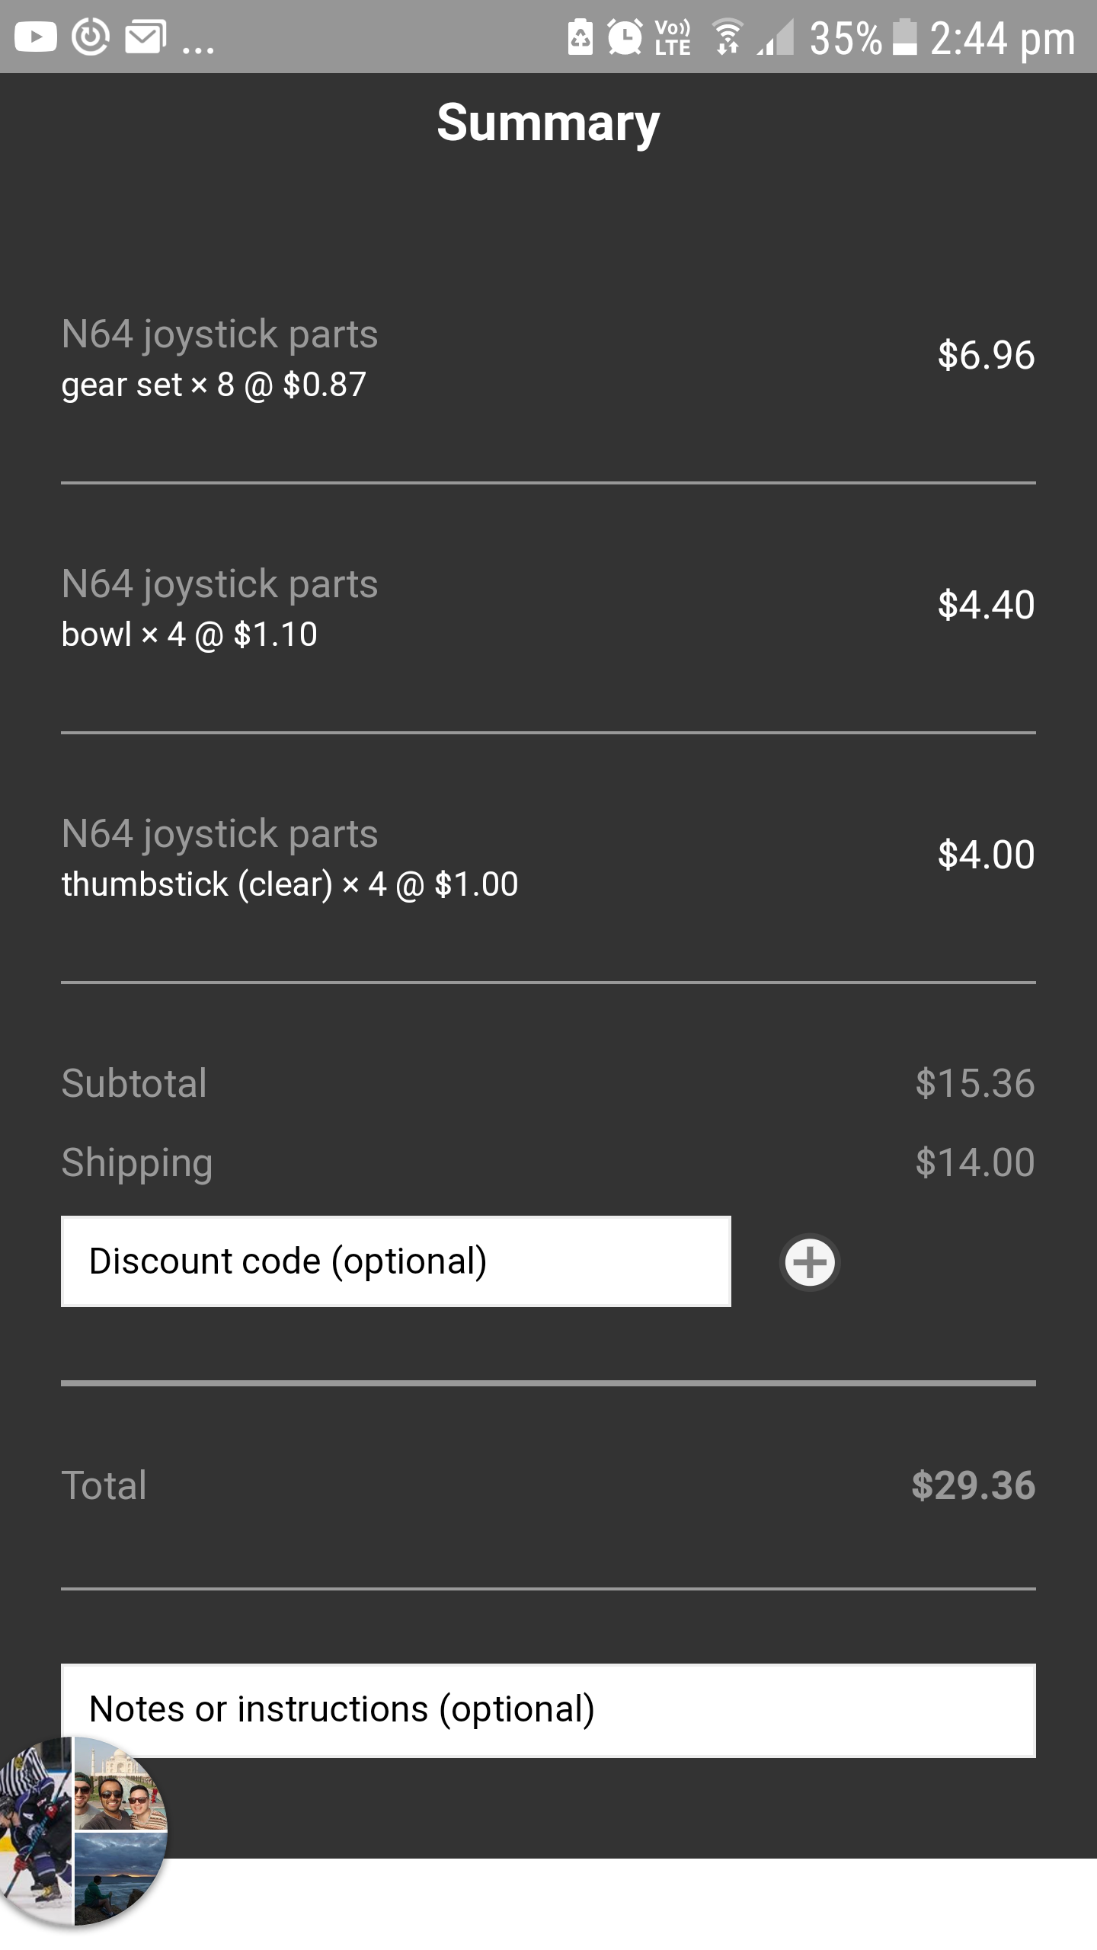Tap the circular sync status icon
Viewport: 1097px width, 1950px height.
tap(91, 37)
